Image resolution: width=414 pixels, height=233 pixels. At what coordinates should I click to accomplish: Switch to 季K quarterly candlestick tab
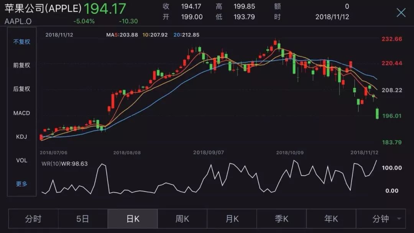[281, 219]
